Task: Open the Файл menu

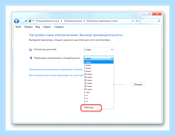Action: pos(18,27)
